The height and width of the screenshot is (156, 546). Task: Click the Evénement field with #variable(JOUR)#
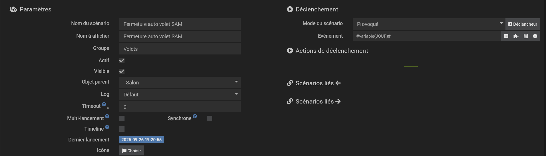point(427,36)
